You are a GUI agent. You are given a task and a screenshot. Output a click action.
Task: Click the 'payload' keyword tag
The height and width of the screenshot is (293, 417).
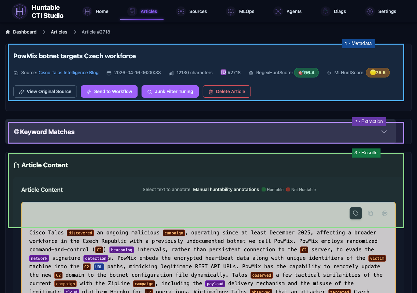click(215, 284)
